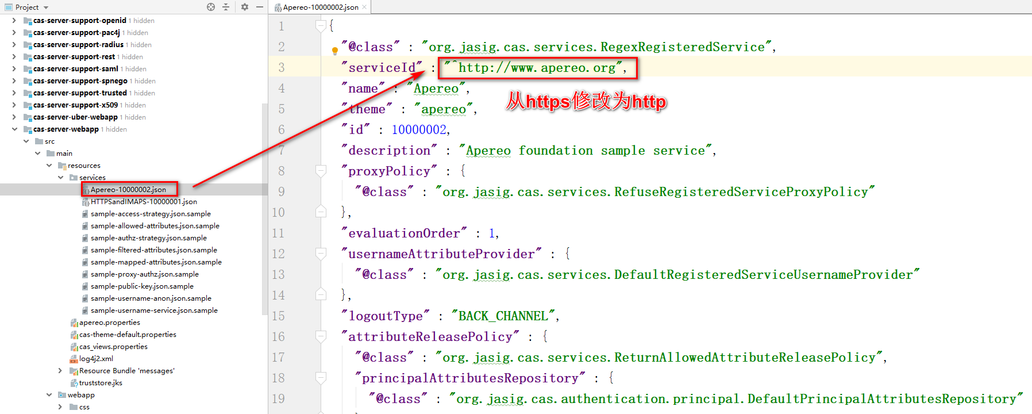Toggle fold marker at attributeReleasePolicy line 16

[321, 336]
